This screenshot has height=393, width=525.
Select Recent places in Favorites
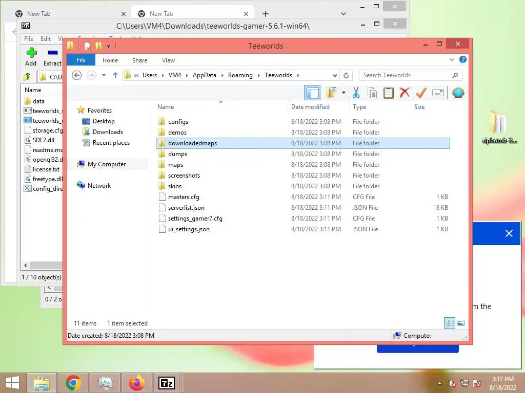(111, 142)
